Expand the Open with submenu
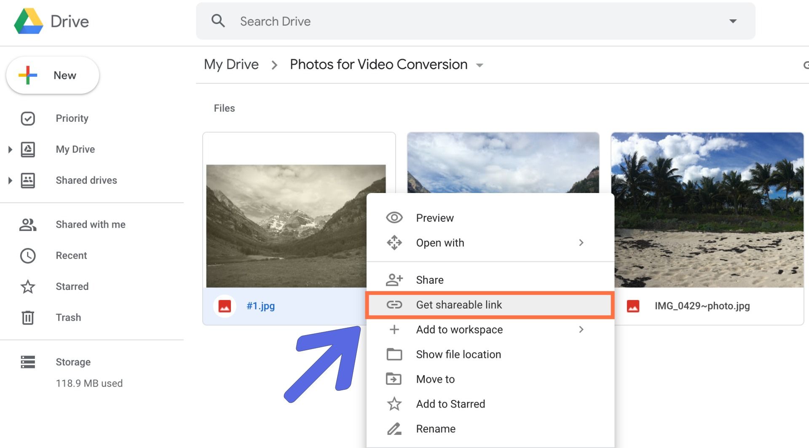This screenshot has height=448, width=809. [581, 243]
